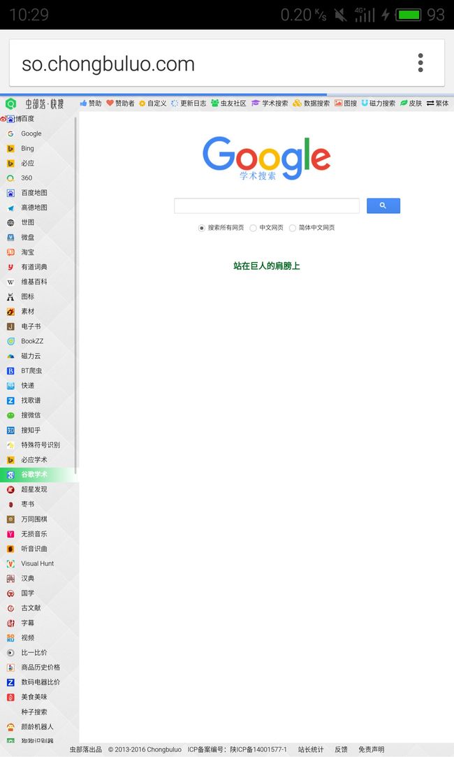
Task: Open 免责声明 footer link
Action: pyautogui.click(x=371, y=750)
